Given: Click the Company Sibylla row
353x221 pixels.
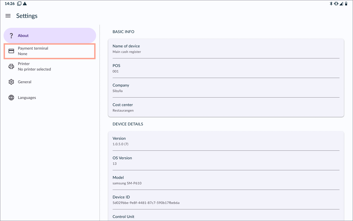Looking at the screenshot, I should 226,88.
